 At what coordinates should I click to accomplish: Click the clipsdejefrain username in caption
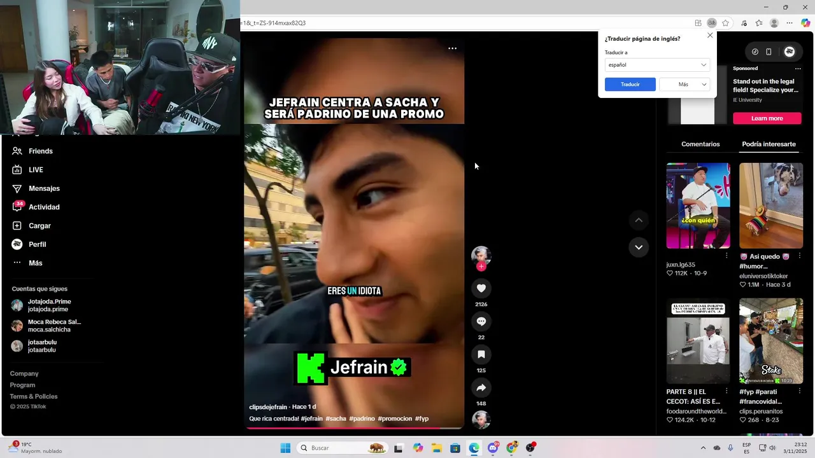(x=268, y=407)
